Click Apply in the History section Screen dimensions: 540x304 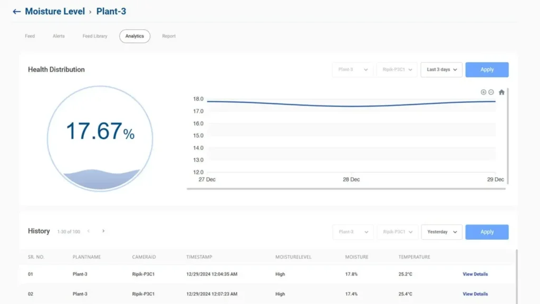click(x=487, y=232)
